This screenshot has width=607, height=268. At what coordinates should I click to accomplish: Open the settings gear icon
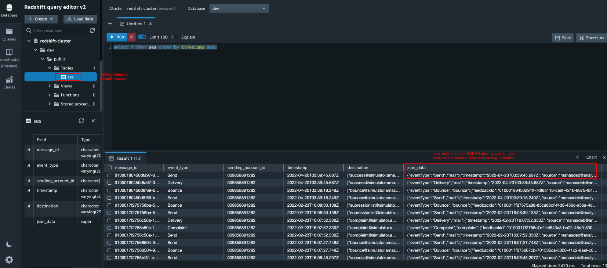point(9,260)
